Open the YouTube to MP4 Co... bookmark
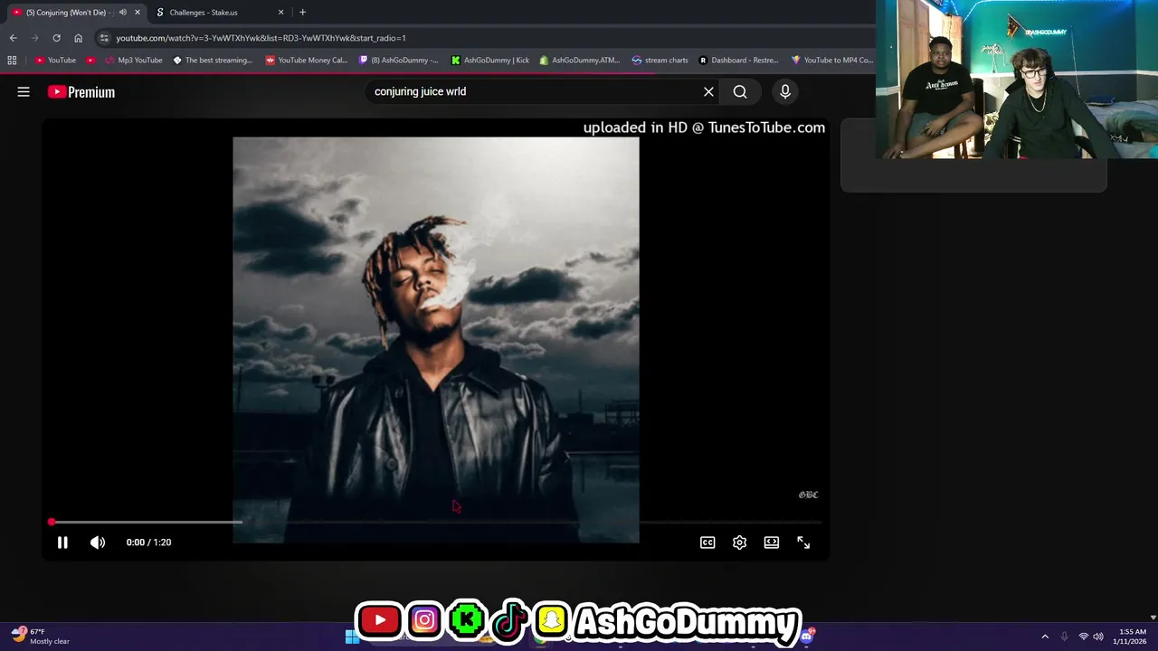The width and height of the screenshot is (1158, 651). (831, 61)
